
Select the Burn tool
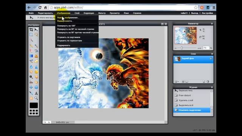coord(36,77)
